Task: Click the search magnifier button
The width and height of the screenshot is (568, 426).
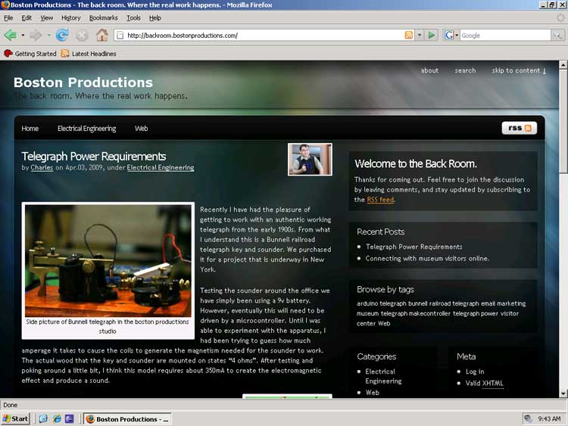Action: (557, 35)
